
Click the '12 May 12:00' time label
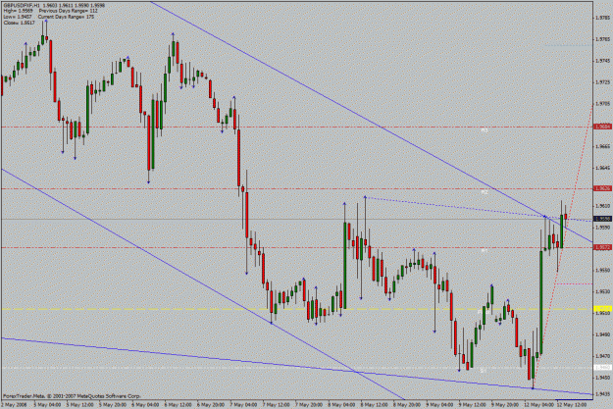coord(572,405)
